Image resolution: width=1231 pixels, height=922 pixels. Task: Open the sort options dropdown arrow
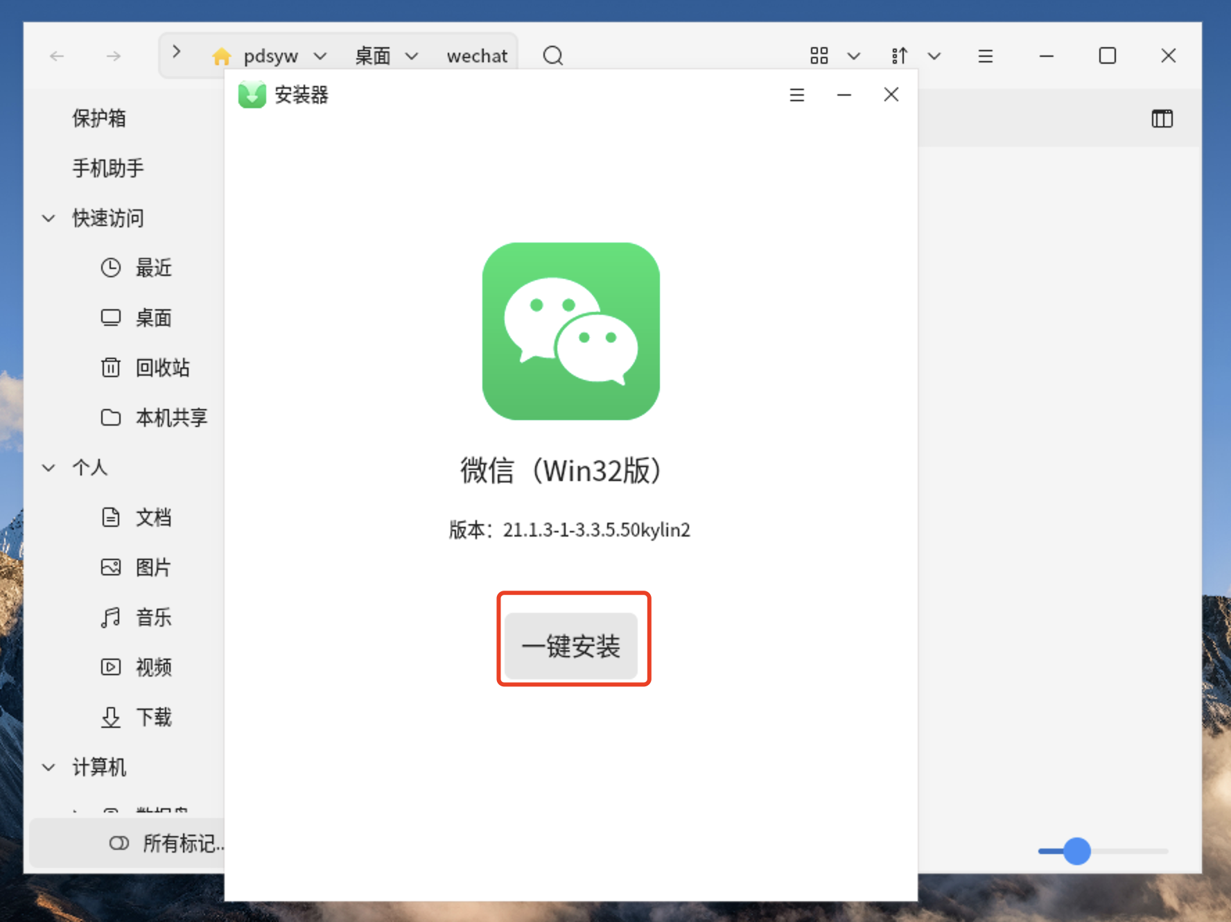(x=934, y=56)
